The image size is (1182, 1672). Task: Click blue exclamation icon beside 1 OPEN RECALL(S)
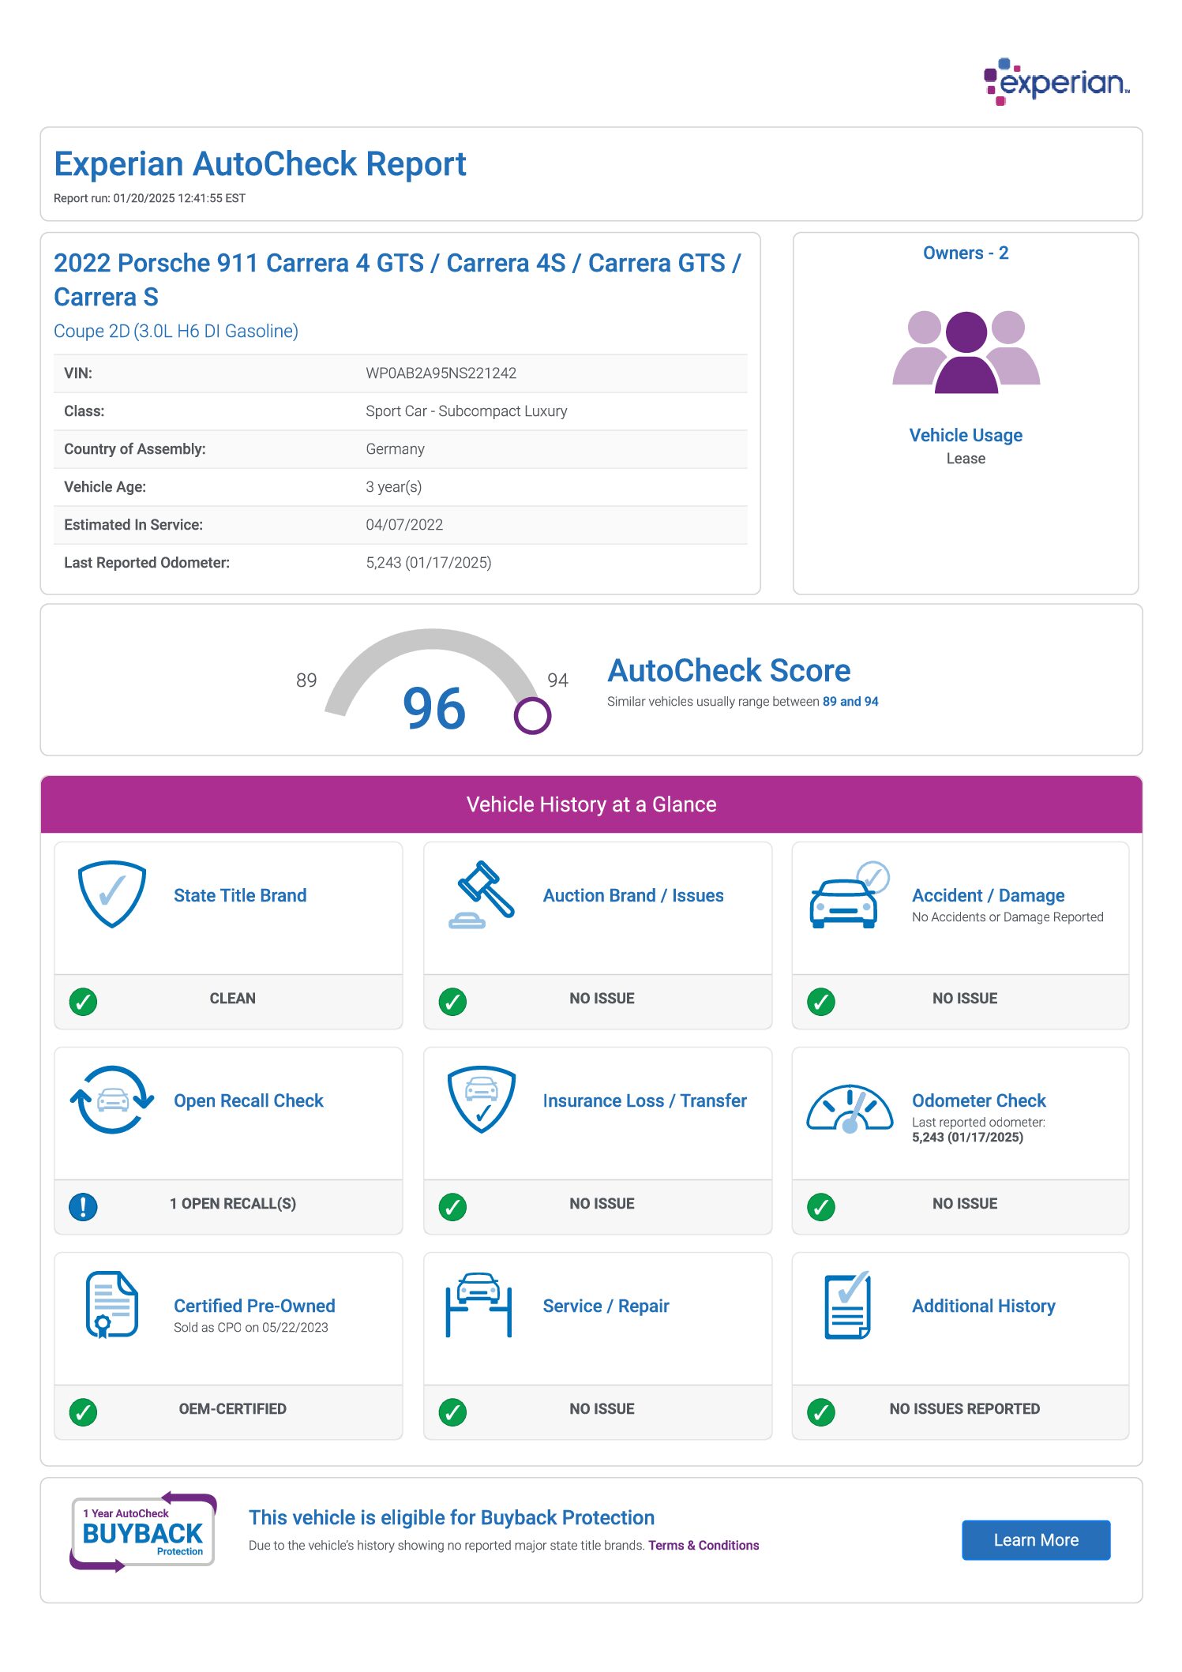click(x=83, y=1207)
